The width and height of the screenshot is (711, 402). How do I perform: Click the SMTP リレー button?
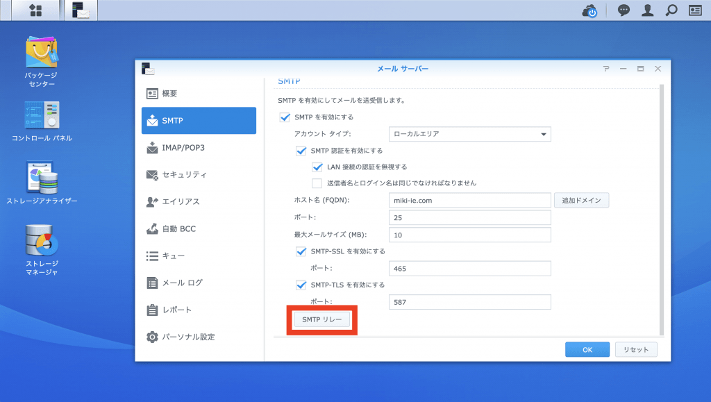(x=322, y=319)
